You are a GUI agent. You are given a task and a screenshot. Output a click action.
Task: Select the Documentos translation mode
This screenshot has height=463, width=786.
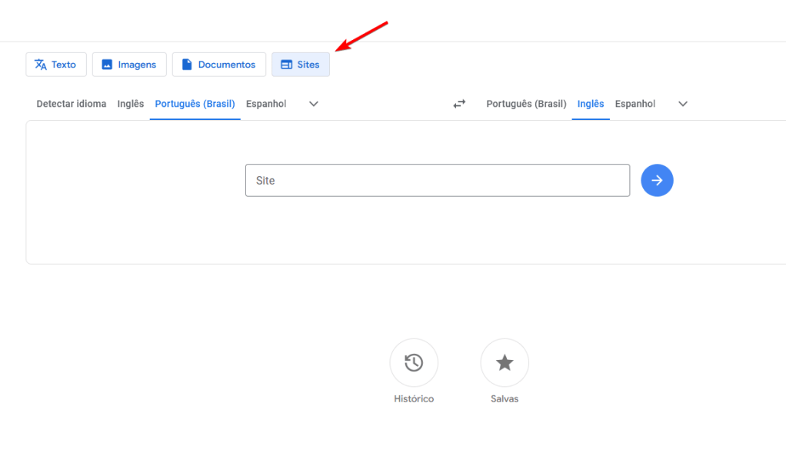pos(218,65)
